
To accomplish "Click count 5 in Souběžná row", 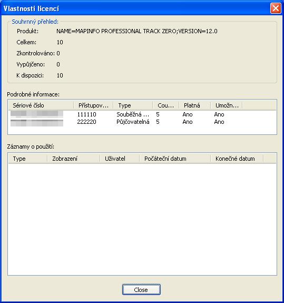I will [x=158, y=114].
